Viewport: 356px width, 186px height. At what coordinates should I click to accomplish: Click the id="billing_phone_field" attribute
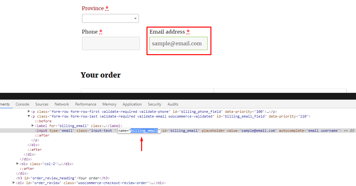coord(197,112)
